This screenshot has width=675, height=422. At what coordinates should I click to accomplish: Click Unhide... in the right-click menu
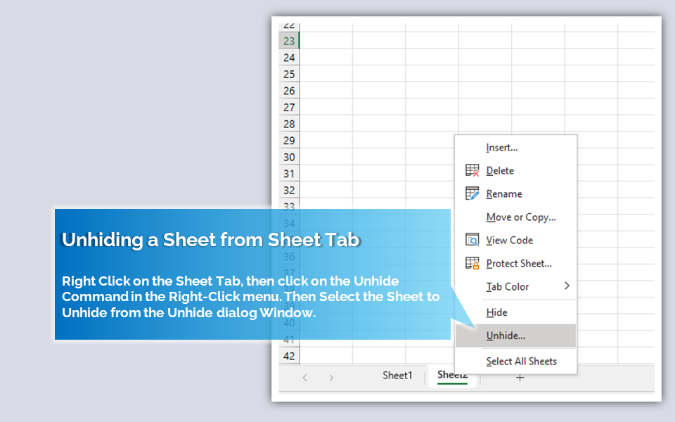(x=506, y=335)
